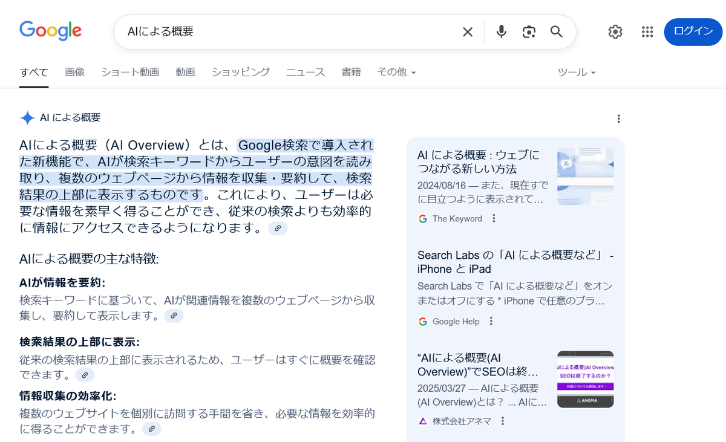Open more options beside Google Help source

pyautogui.click(x=491, y=321)
